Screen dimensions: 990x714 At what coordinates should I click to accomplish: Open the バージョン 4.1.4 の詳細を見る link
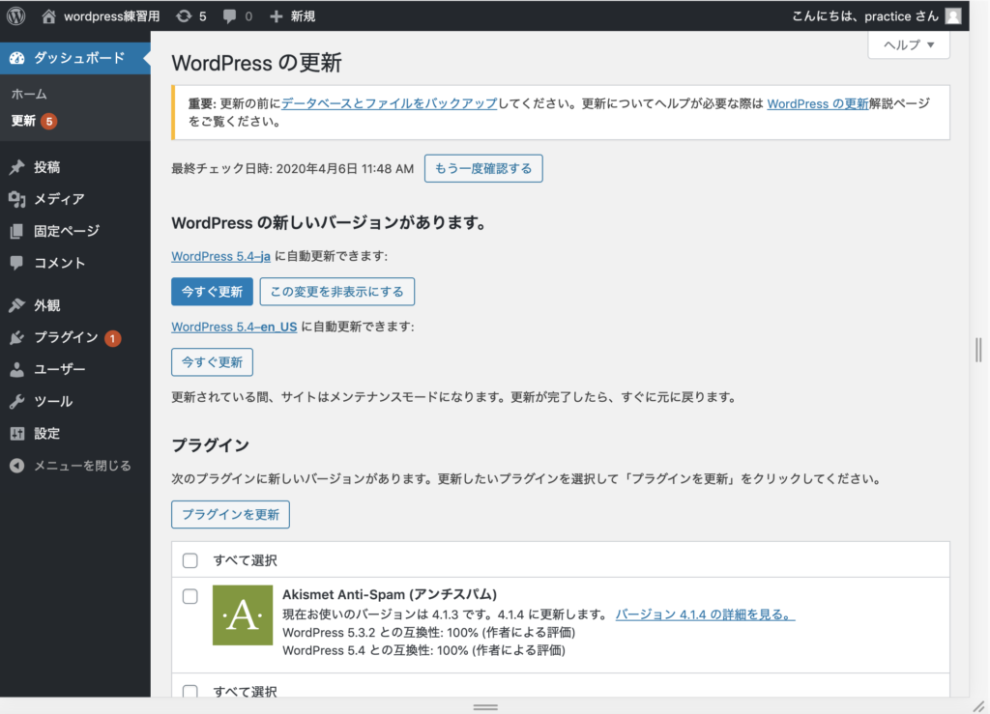tap(705, 614)
